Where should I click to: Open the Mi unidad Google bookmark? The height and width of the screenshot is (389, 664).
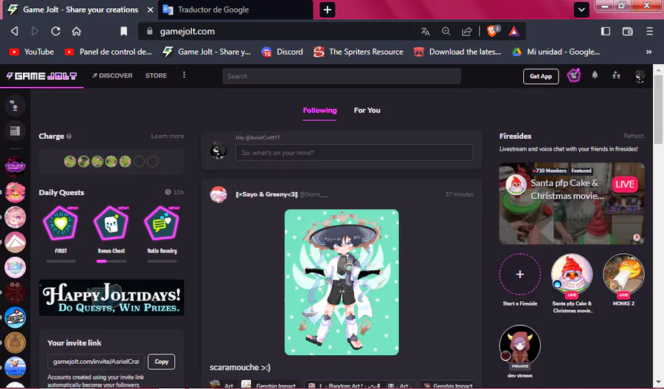(556, 52)
